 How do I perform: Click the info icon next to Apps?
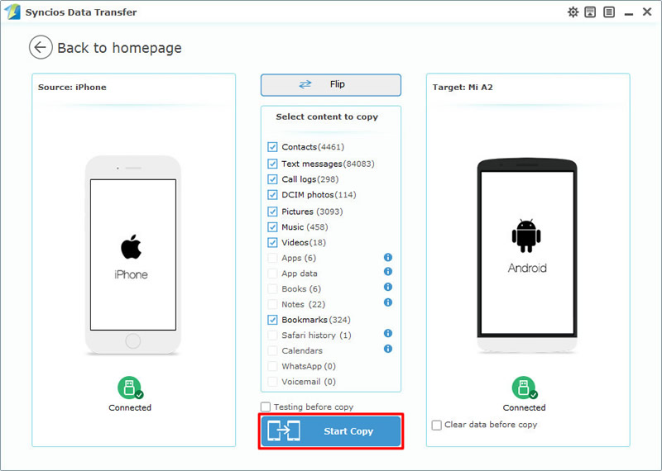(388, 257)
